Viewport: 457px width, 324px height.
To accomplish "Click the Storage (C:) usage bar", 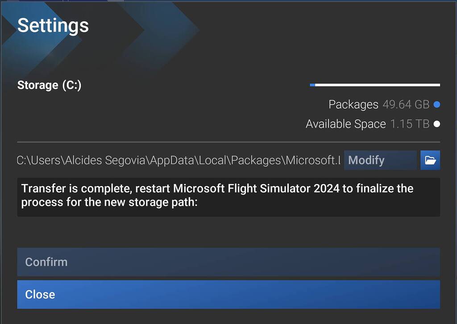I will tap(375, 84).
